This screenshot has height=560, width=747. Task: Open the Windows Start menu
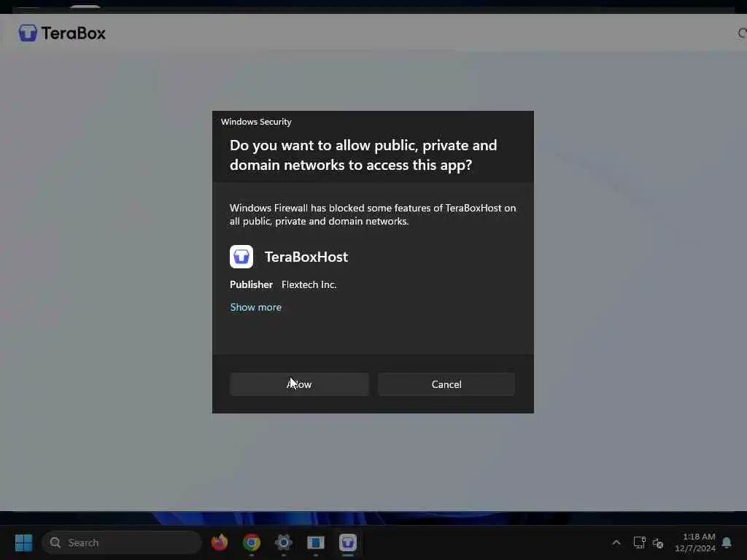point(23,542)
